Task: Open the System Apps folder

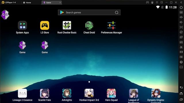Action: click(22, 25)
